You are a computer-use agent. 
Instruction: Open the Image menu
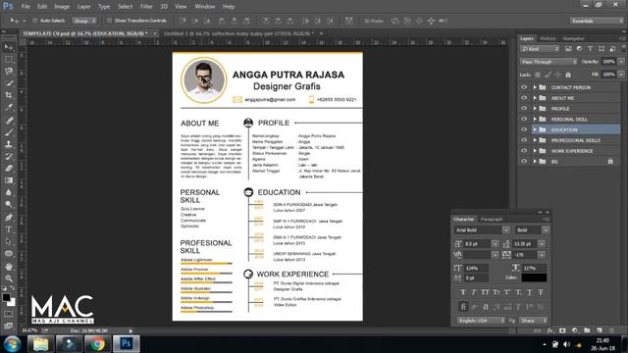[x=62, y=7]
